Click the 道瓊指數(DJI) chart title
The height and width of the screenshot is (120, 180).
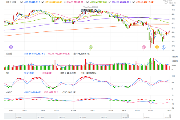[91, 10]
